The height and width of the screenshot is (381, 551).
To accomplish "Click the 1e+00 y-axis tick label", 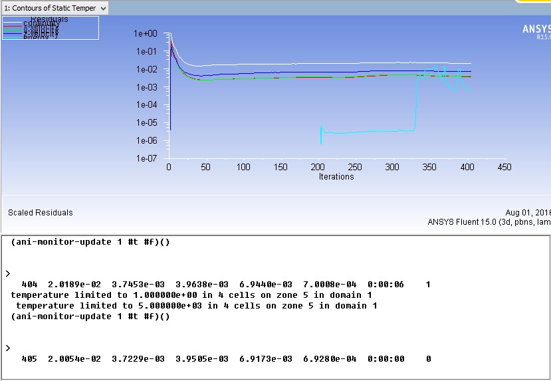I will coord(146,34).
